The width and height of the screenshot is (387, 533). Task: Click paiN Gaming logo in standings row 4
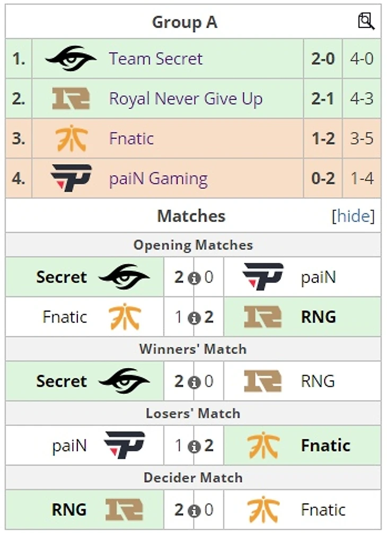tap(71, 178)
